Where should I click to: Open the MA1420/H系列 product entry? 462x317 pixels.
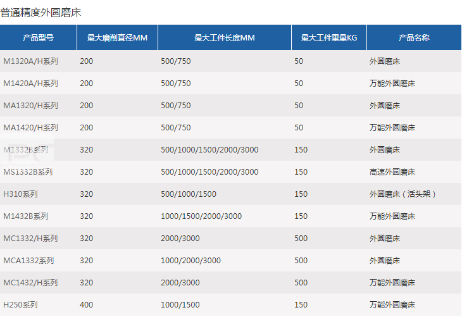[30, 128]
